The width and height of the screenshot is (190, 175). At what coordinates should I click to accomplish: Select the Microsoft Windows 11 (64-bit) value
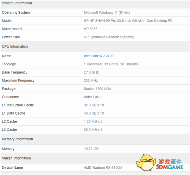click(x=107, y=13)
